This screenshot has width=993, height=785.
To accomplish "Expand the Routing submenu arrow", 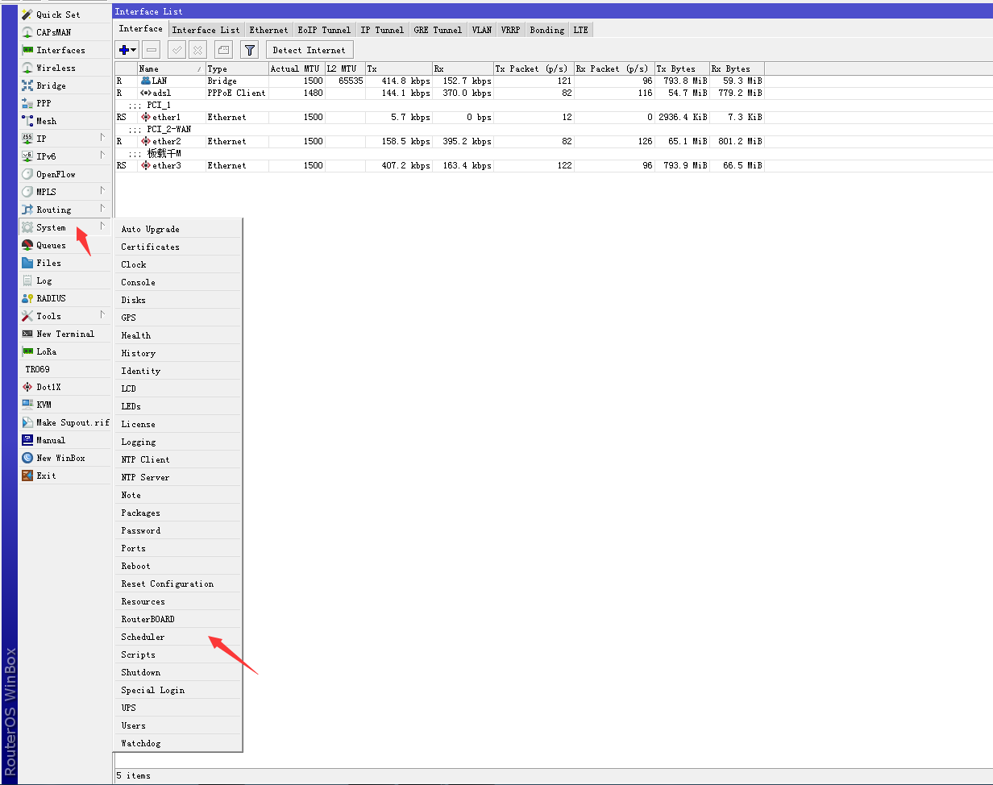I will (102, 209).
